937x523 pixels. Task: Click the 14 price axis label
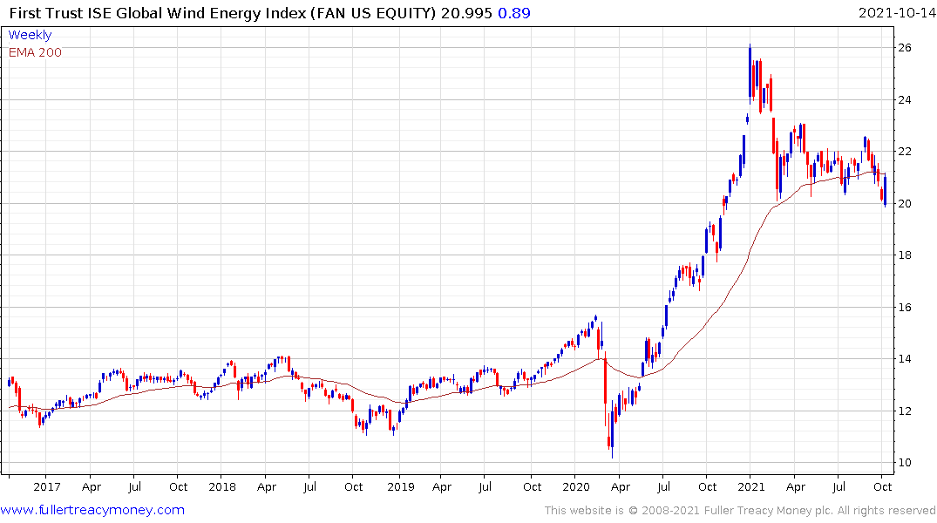(905, 359)
